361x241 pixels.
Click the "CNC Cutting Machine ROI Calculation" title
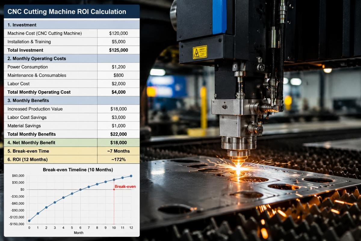coord(67,12)
